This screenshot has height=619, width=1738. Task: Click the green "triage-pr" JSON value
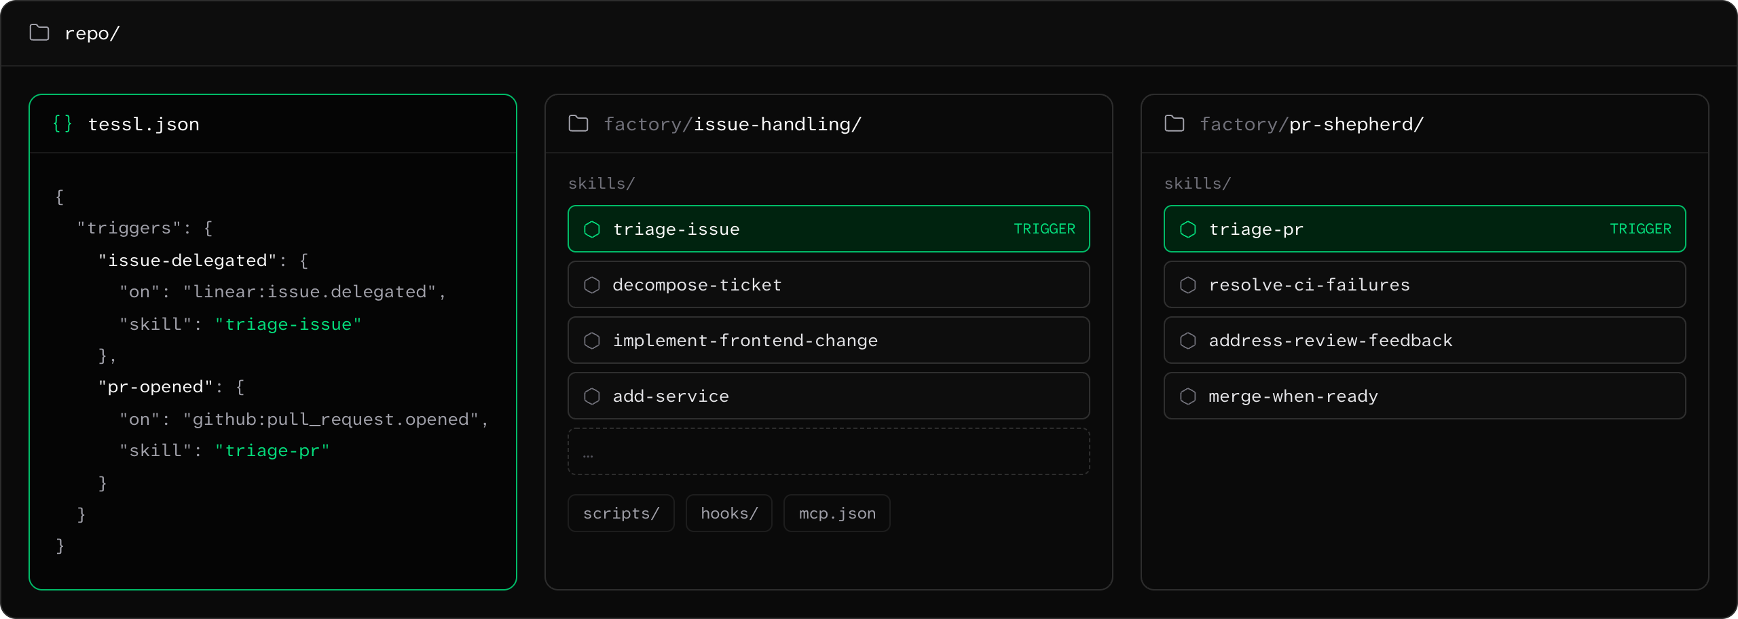(x=272, y=451)
